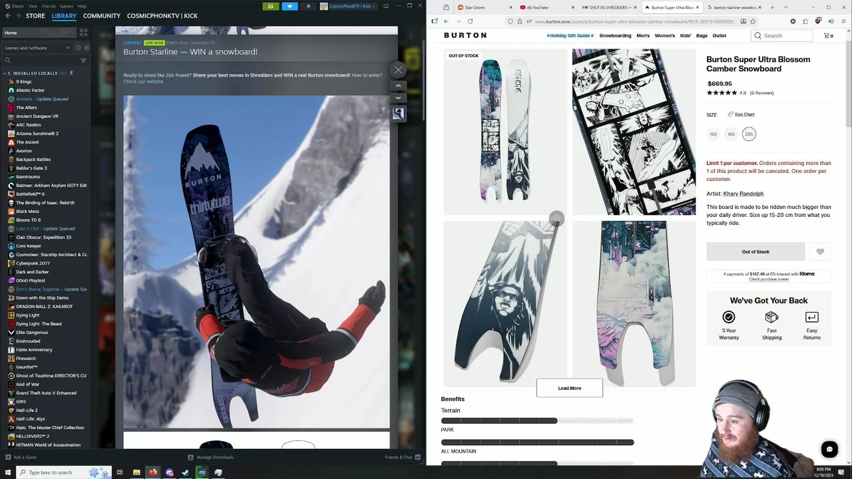Open the green friends activity button in Steam
Screen dimensions: 852x479
pos(270,6)
